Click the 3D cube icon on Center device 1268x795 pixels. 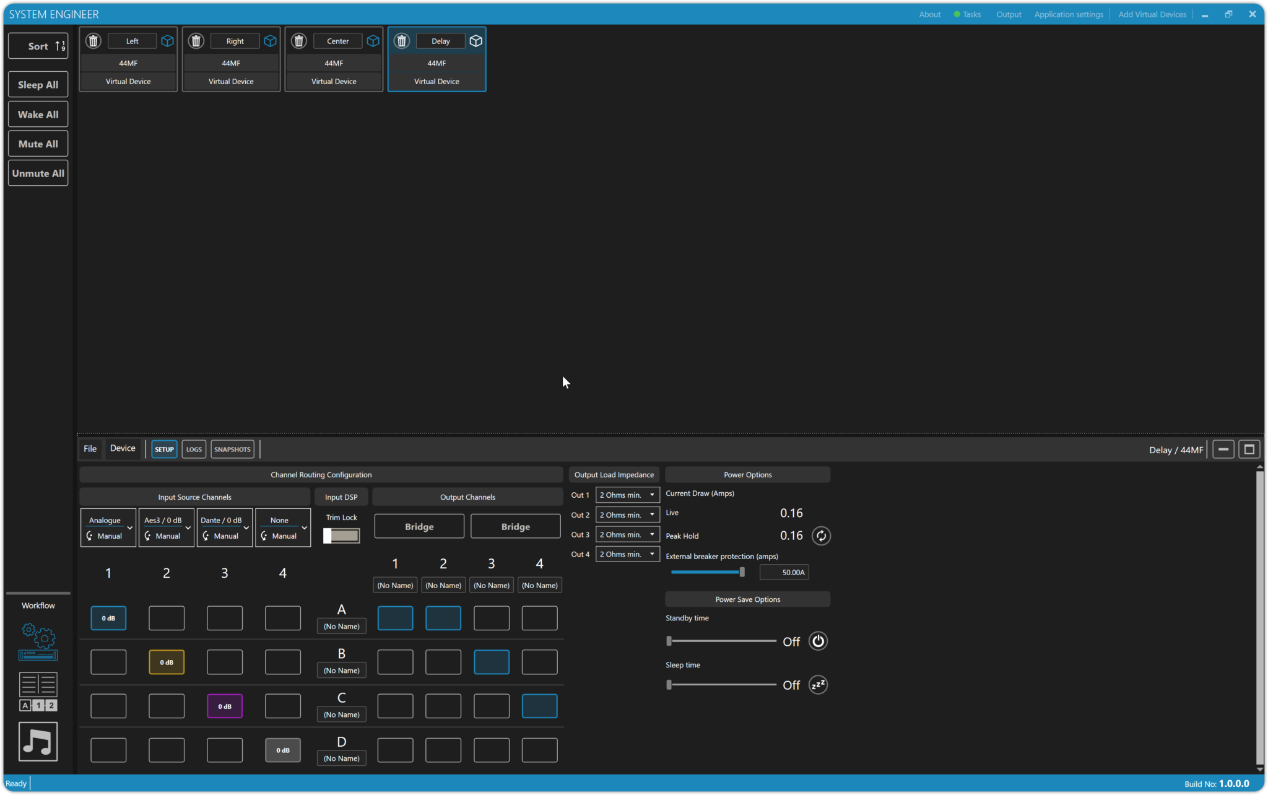tap(373, 41)
